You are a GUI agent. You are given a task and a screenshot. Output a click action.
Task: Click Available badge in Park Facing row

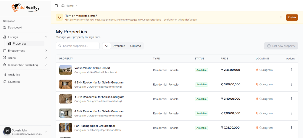(201, 128)
